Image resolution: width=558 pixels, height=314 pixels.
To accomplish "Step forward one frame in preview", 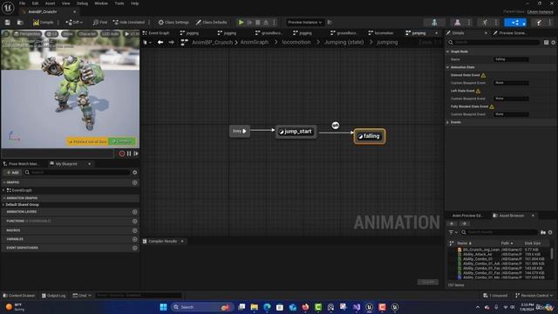I will (136, 154).
